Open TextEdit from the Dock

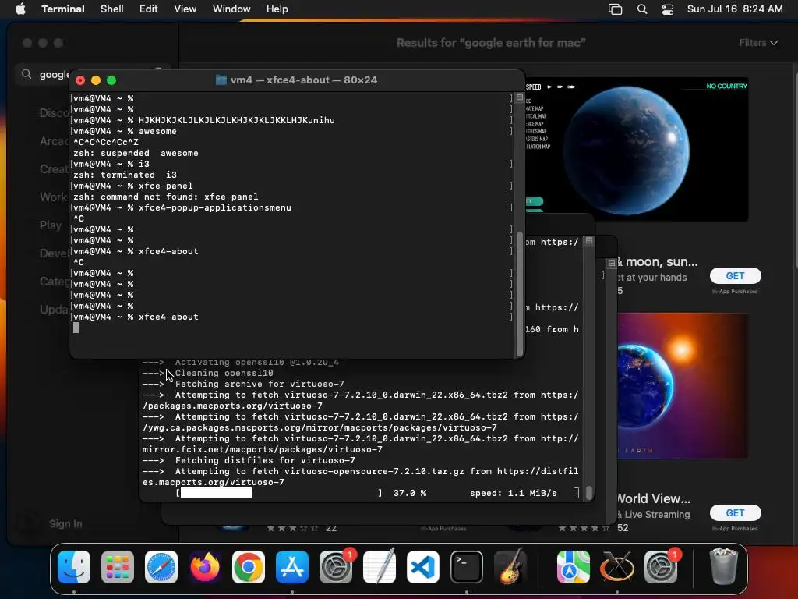pos(380,566)
